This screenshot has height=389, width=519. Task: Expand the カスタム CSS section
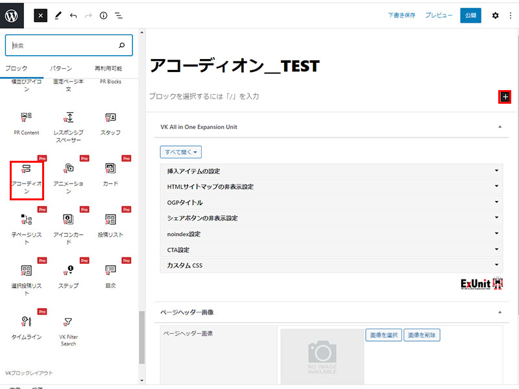tap(331, 265)
